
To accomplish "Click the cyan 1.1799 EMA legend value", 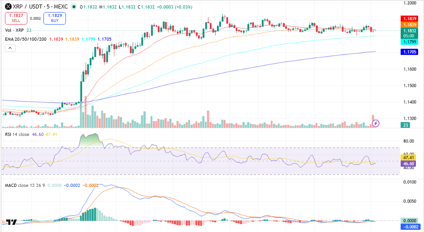I will (88, 39).
